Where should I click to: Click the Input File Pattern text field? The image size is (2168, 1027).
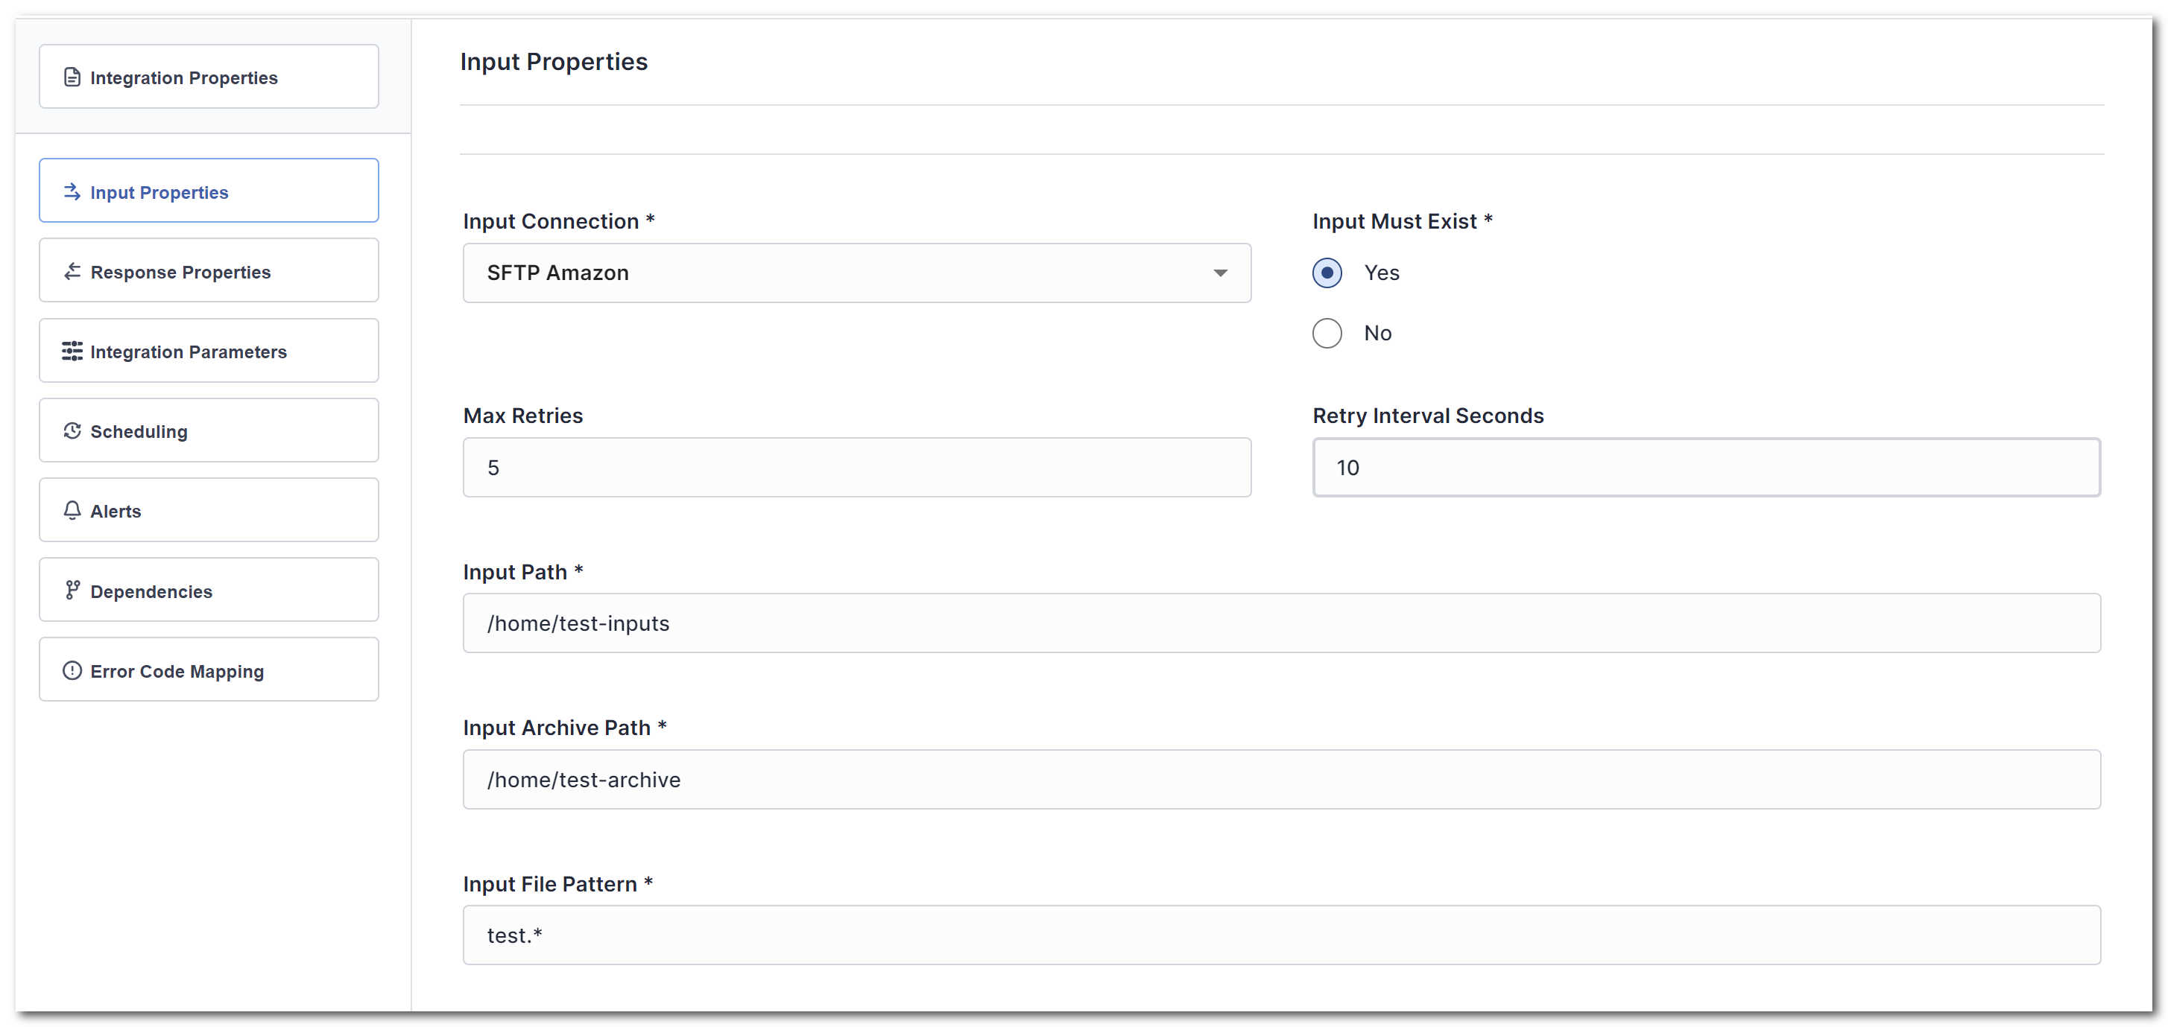tap(1281, 935)
